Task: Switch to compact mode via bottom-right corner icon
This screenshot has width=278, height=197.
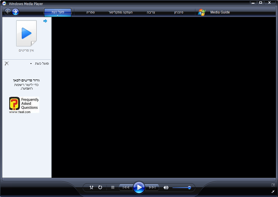Action: [x=273, y=191]
